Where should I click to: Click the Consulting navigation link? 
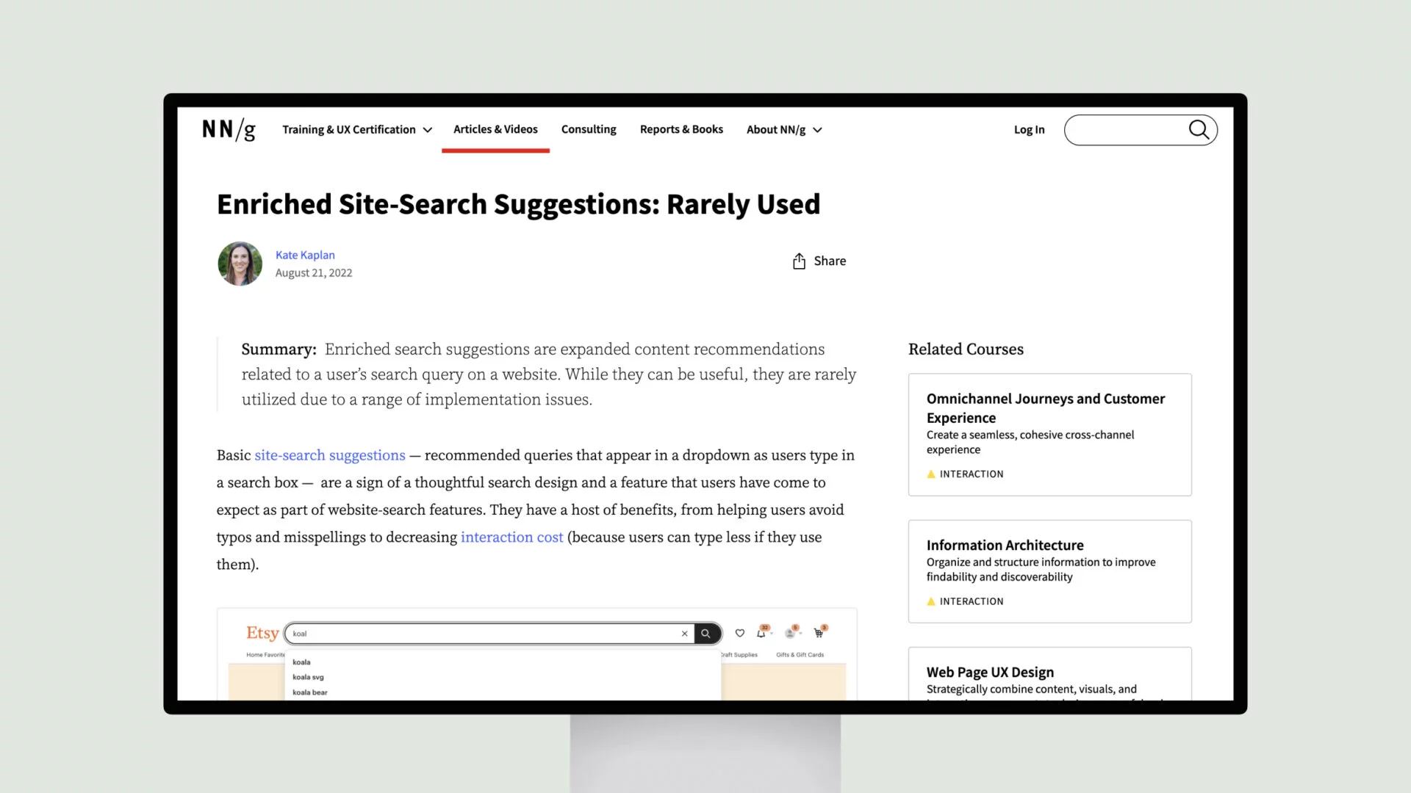click(588, 128)
